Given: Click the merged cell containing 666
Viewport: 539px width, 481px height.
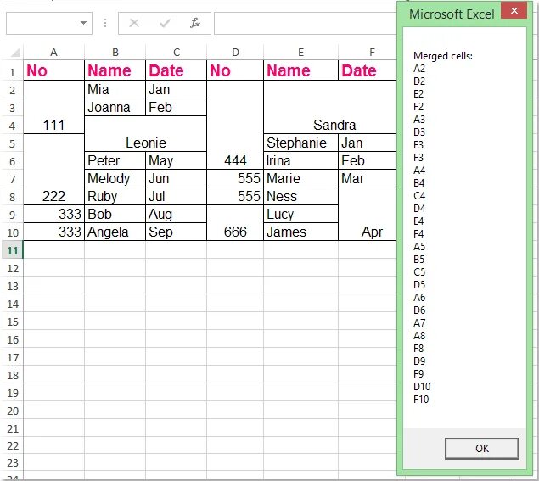Looking at the screenshot, I should coord(235,223).
